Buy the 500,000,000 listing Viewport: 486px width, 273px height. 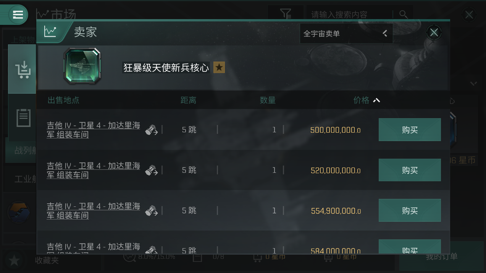click(x=410, y=130)
